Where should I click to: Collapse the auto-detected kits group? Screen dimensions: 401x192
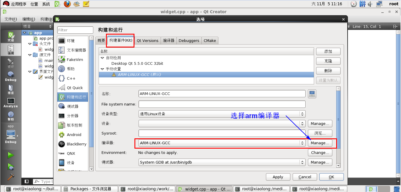point(102,58)
